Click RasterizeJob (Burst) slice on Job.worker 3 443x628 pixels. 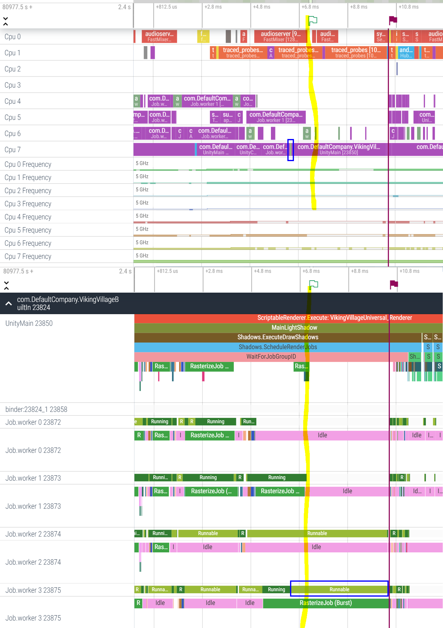(326, 603)
